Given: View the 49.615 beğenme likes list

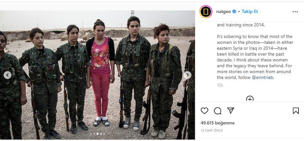Looking at the screenshot, I should [217, 123].
